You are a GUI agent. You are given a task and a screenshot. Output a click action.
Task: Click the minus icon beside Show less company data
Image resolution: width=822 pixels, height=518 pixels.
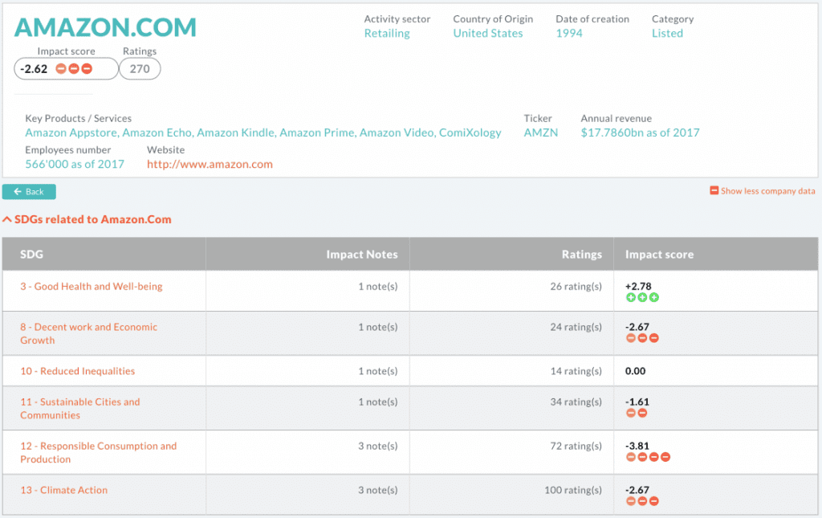pyautogui.click(x=714, y=191)
